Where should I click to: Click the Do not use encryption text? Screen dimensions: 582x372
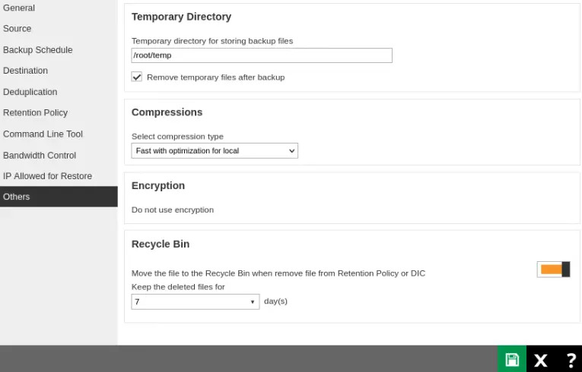pos(173,210)
